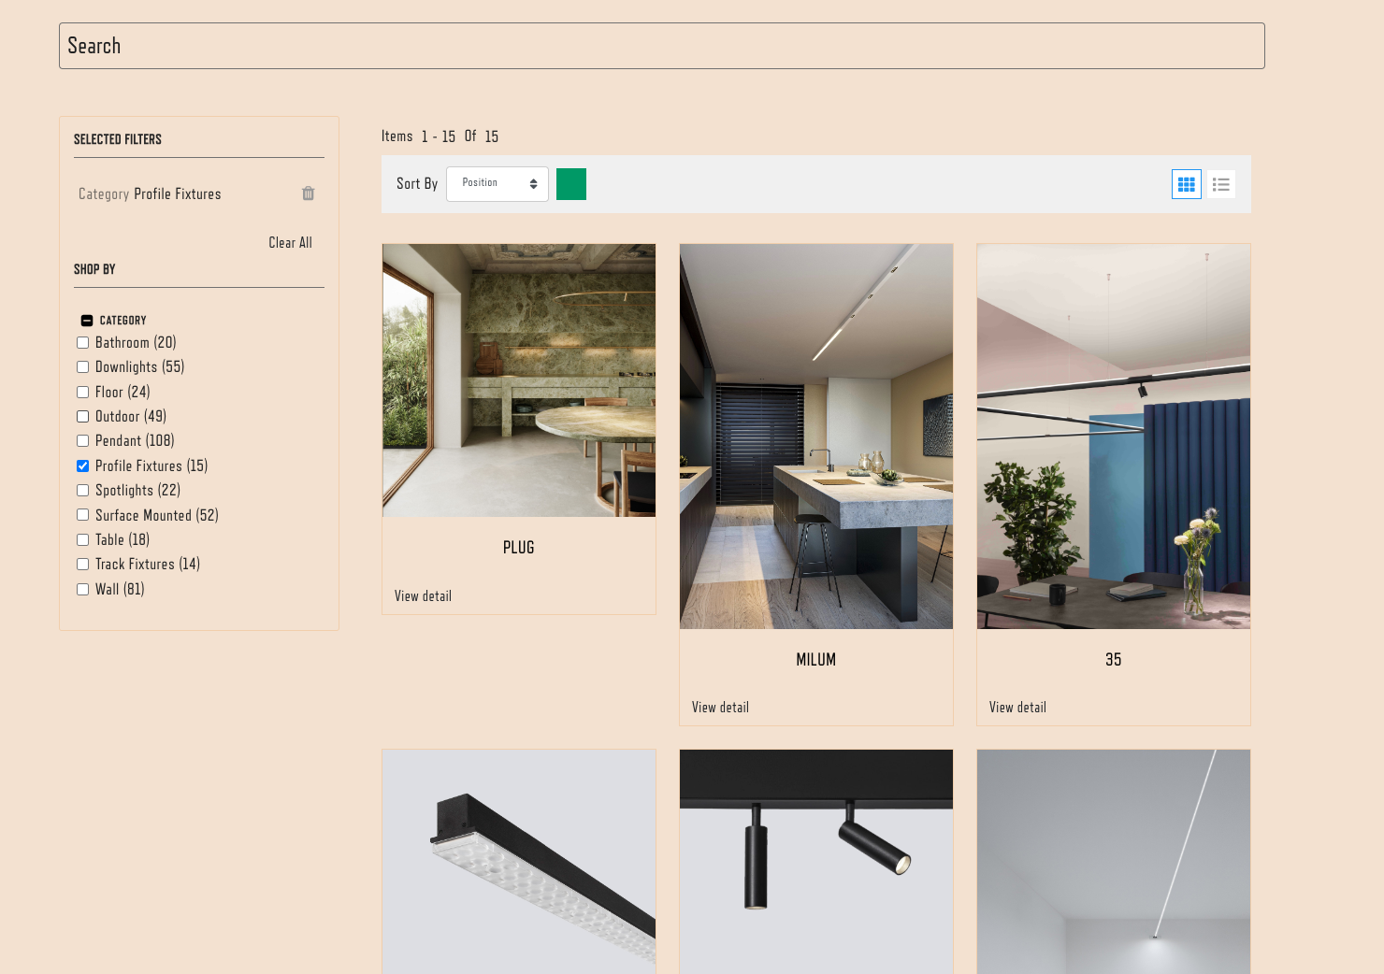Tick the Wall category checkbox
Viewport: 1384px width, 974px height.
[83, 590]
